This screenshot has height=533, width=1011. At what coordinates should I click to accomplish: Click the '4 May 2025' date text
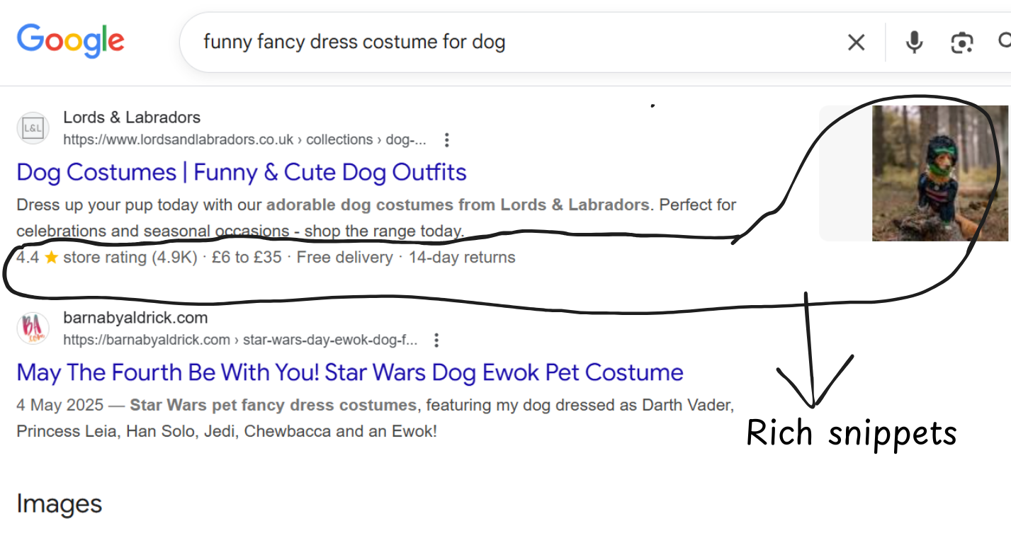coord(60,406)
